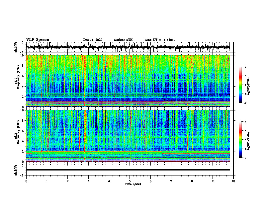The width and height of the screenshot is (263, 203).
Task: Click the "9" tick on the time axis
Action: [x=213, y=181]
